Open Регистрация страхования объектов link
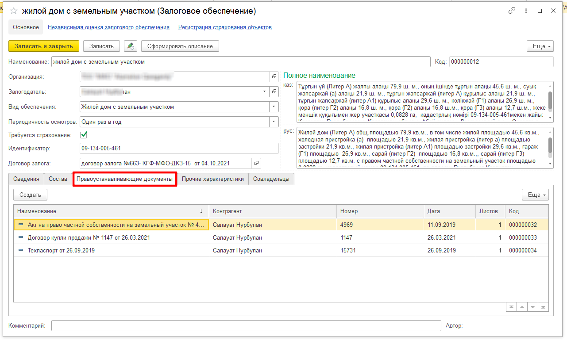567x340 pixels. click(225, 27)
